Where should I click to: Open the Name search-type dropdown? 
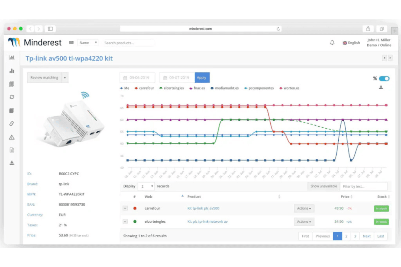point(88,43)
